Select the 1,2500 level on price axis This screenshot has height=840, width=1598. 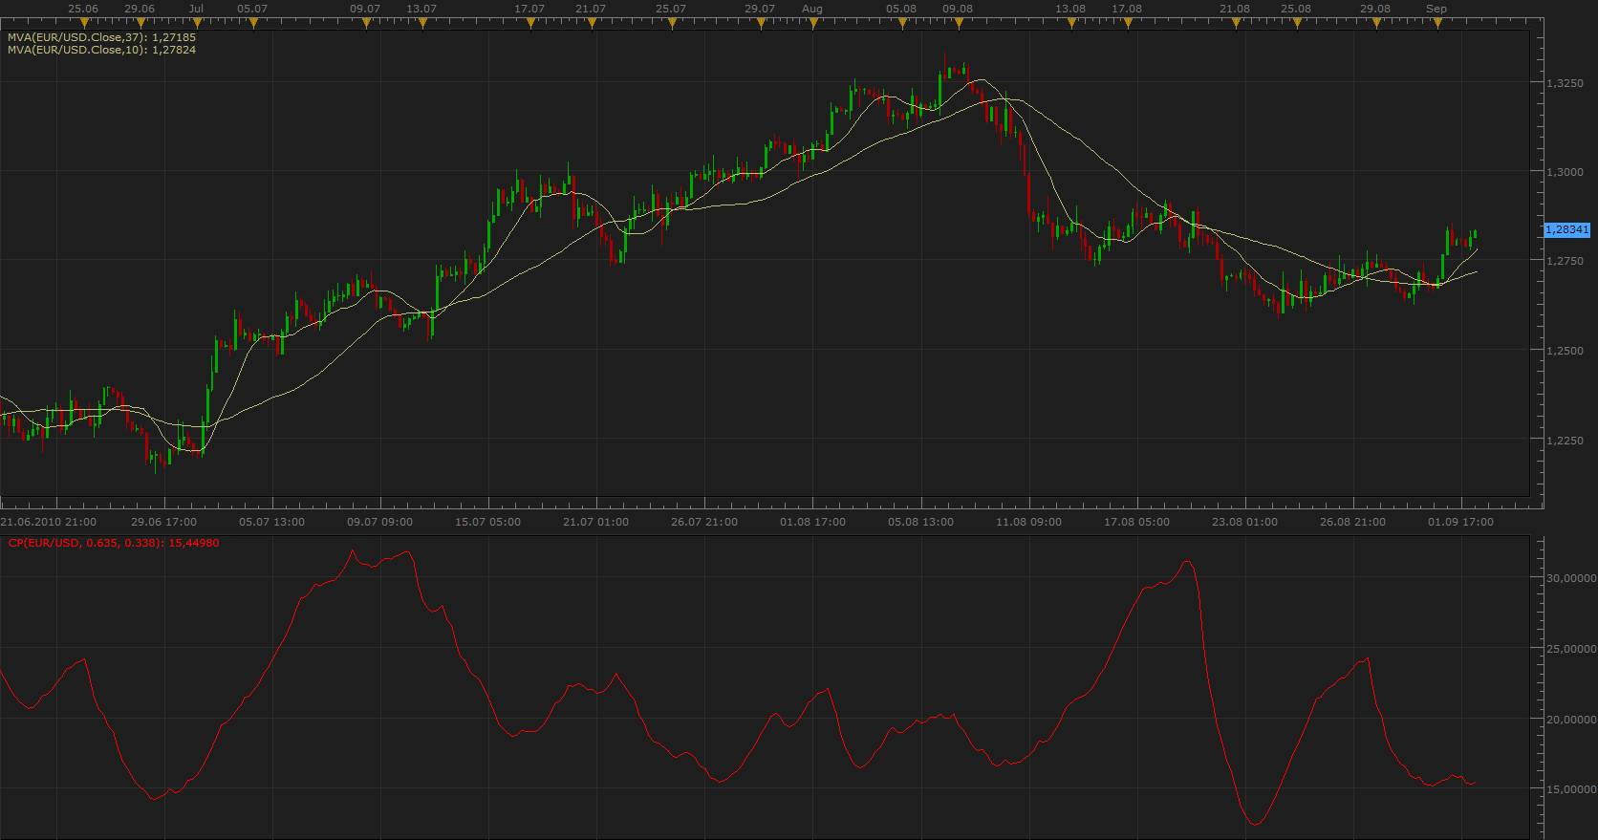point(1566,351)
